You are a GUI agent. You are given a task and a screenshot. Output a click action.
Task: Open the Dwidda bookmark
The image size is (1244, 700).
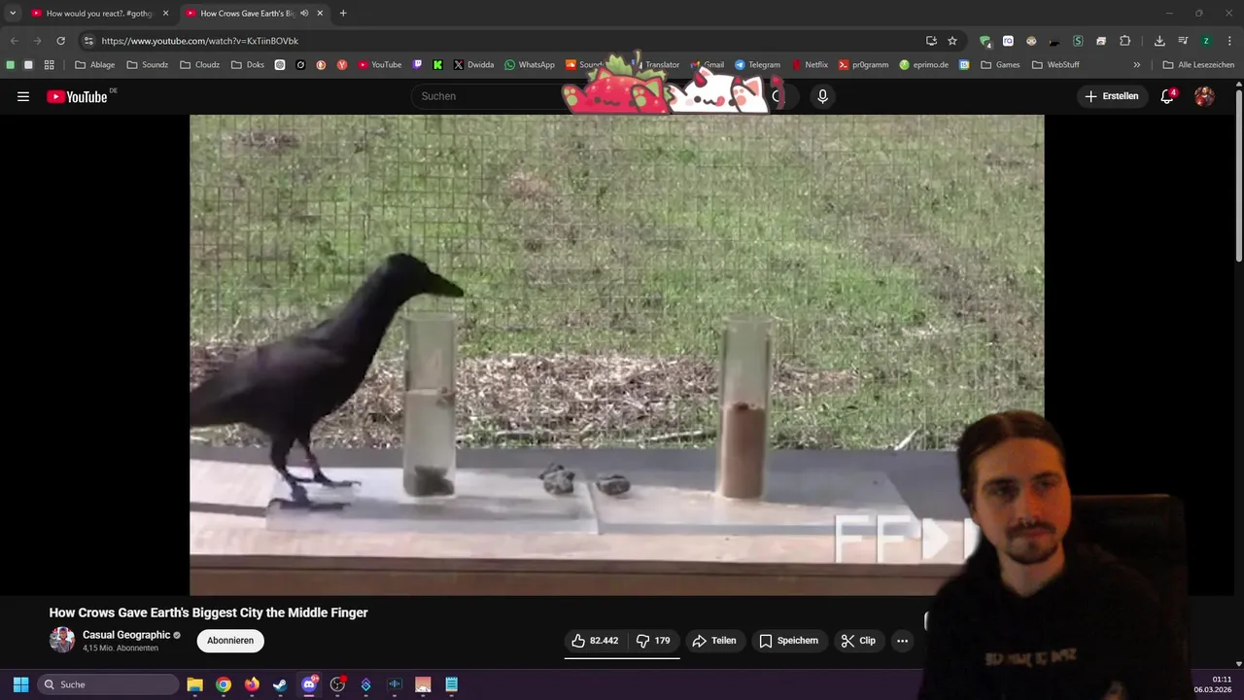pos(473,65)
